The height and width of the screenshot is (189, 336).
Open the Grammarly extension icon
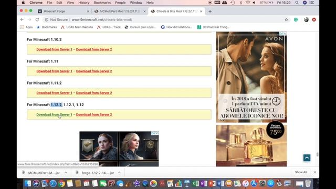click(x=296, y=19)
